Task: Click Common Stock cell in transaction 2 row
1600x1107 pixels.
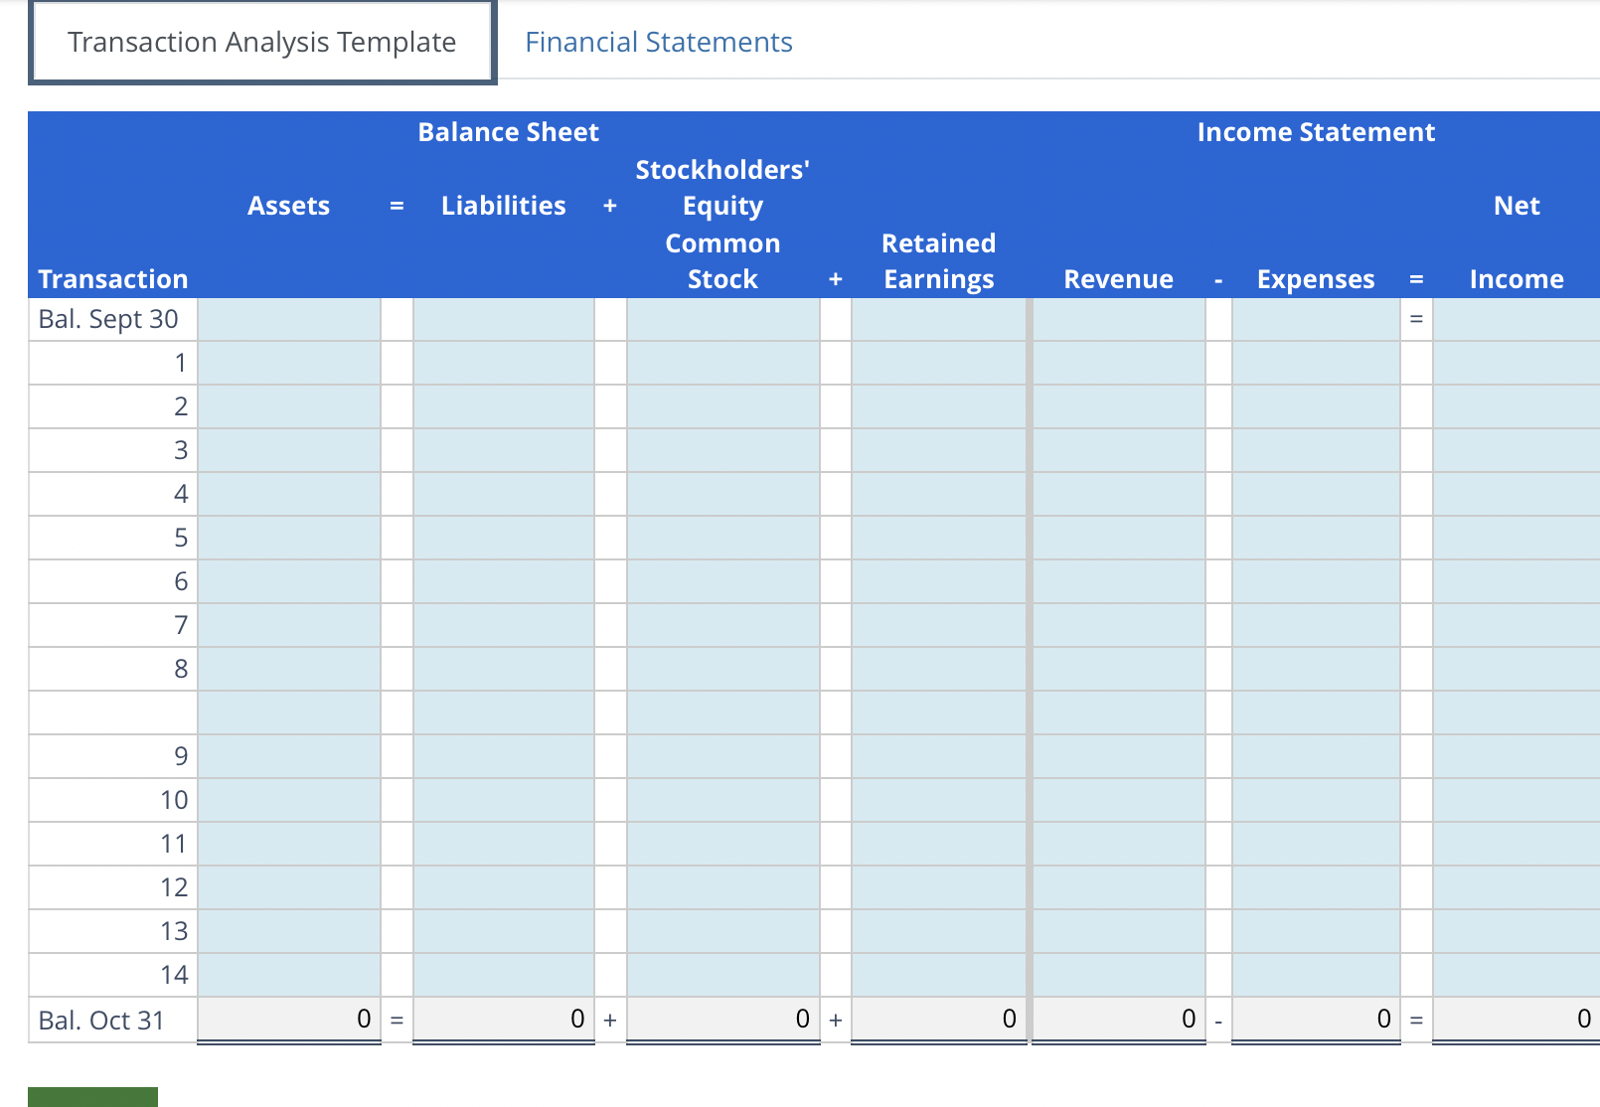Action: pos(723,406)
